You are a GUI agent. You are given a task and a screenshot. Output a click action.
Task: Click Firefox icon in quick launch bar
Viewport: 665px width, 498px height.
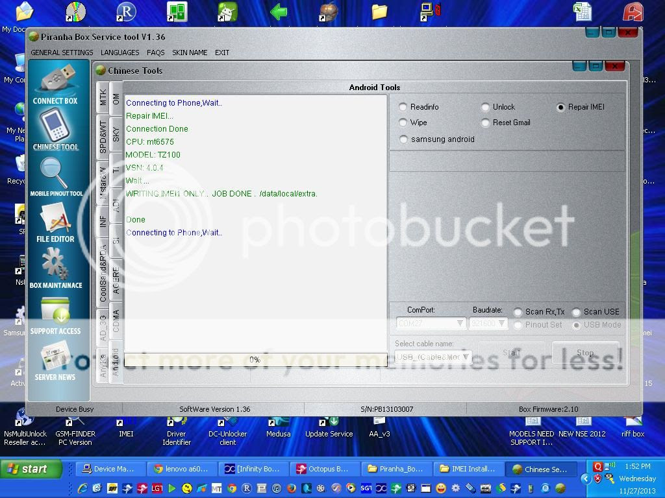tap(292, 488)
